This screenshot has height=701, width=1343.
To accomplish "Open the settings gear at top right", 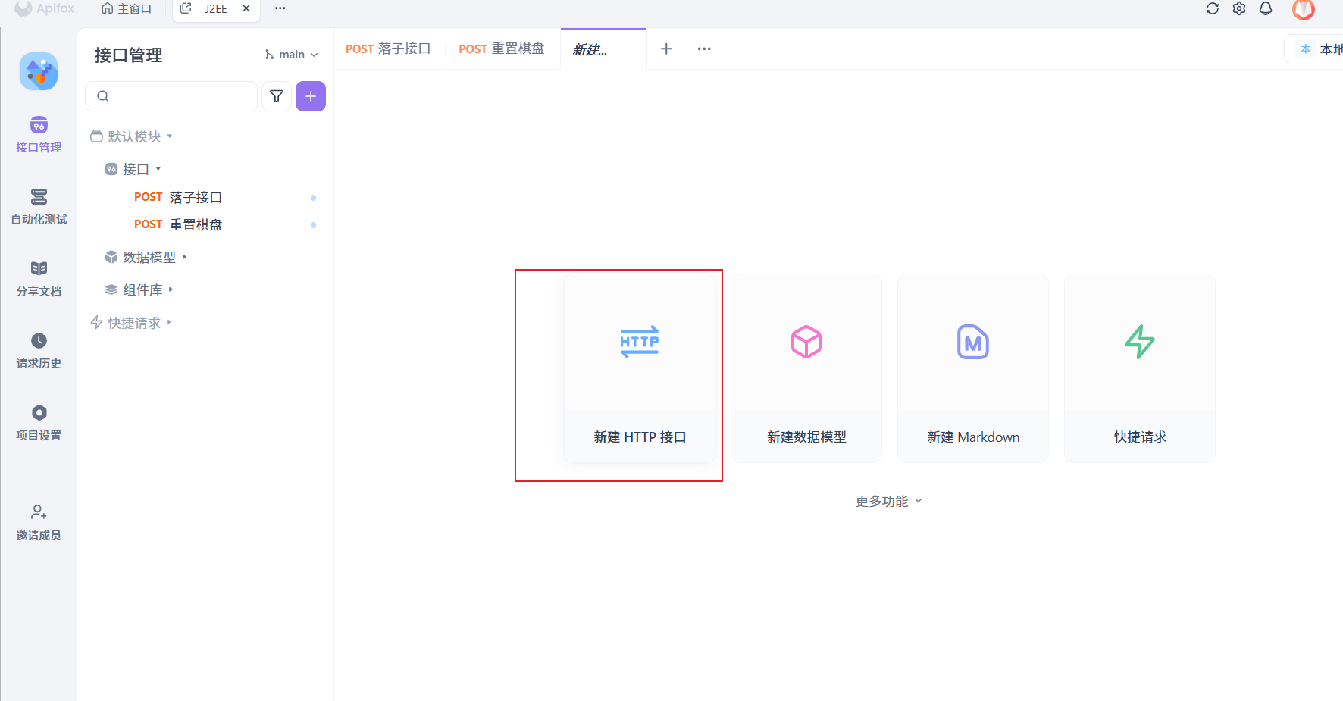I will (x=1239, y=8).
